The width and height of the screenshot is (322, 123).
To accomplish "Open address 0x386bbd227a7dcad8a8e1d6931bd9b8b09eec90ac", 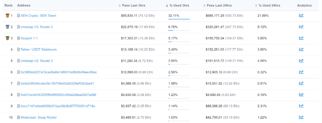I will point(59,72).
